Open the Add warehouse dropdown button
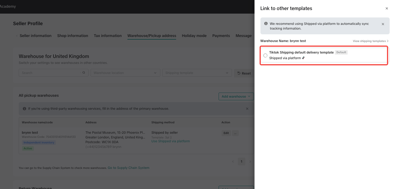Screen dimensions: 395x189 coord(236,96)
